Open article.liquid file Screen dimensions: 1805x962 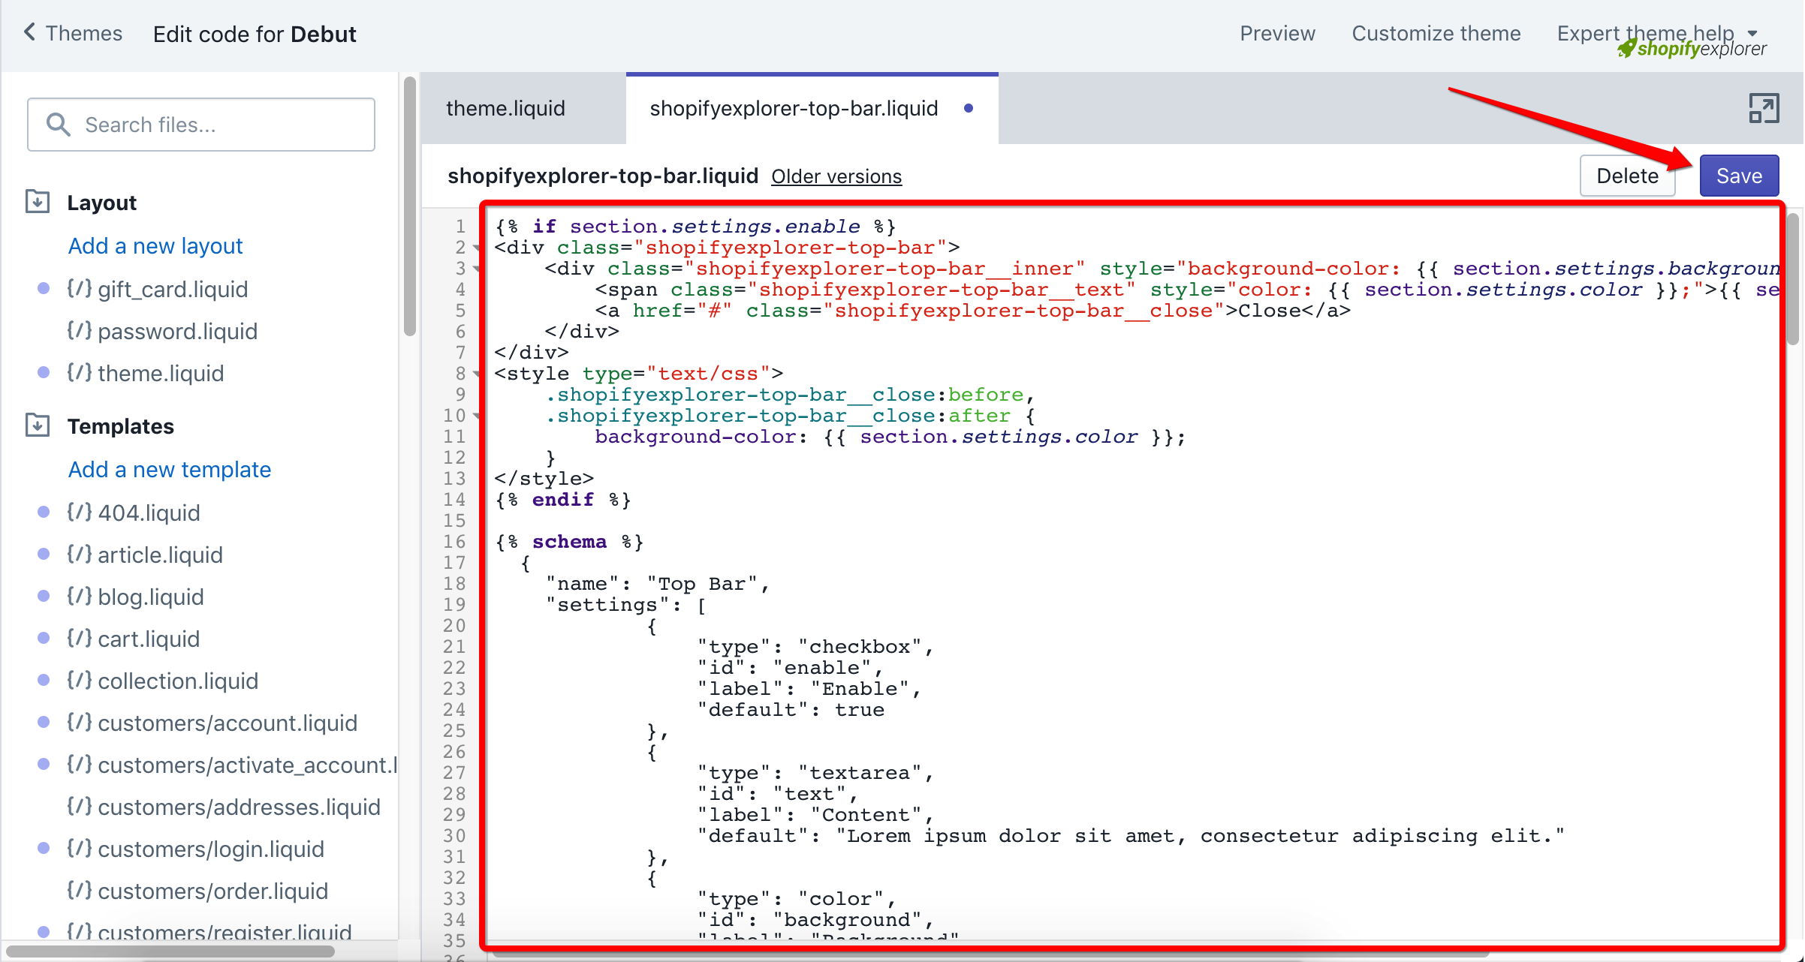[160, 555]
